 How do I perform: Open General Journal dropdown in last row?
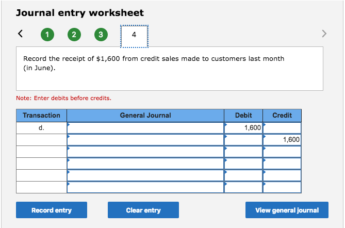click(x=145, y=187)
